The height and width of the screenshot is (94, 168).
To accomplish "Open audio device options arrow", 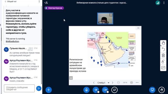I will 98,92.
